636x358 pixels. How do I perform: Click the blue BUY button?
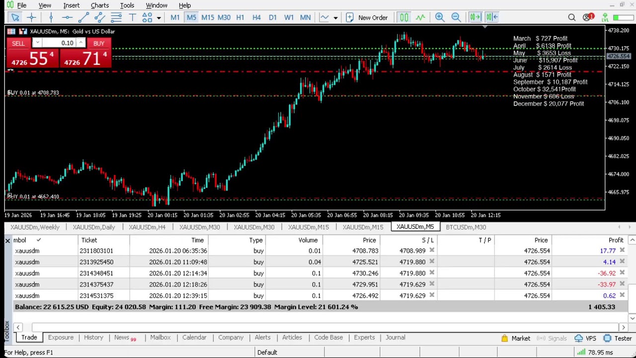[99, 43]
